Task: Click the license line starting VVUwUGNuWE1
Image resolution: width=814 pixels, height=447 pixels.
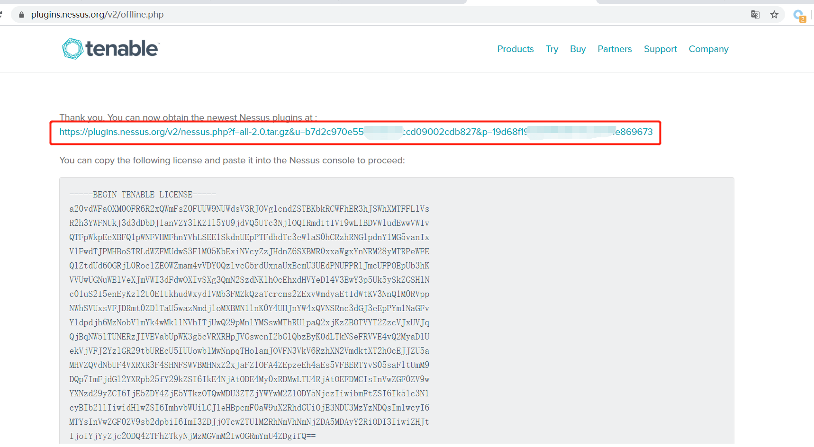Action: pos(249,280)
